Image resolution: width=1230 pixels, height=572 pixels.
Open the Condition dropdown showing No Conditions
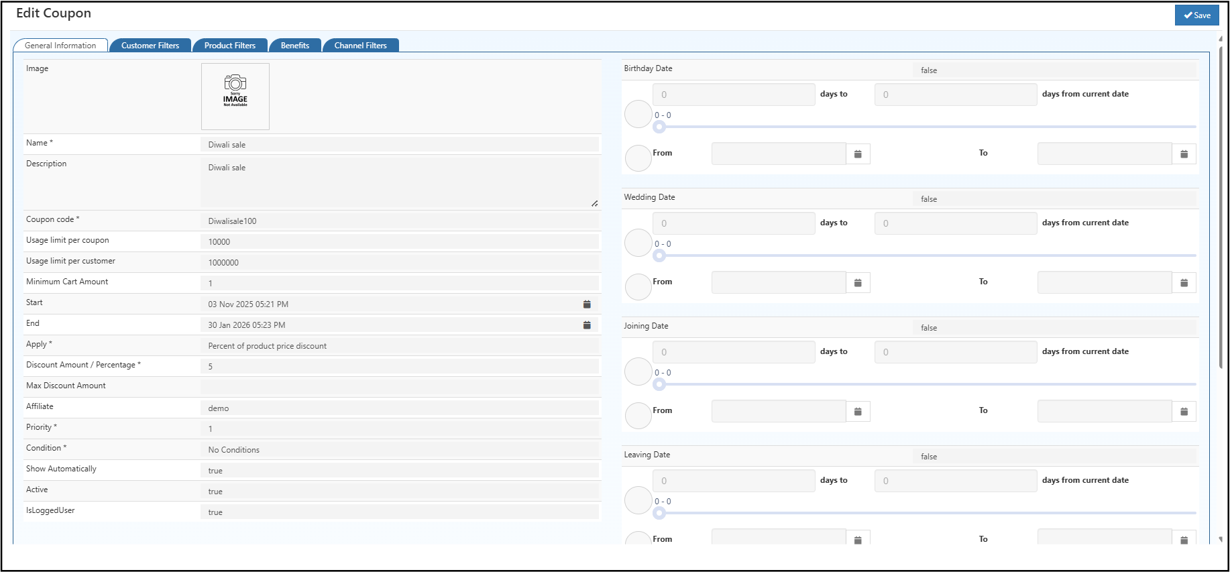[399, 450]
